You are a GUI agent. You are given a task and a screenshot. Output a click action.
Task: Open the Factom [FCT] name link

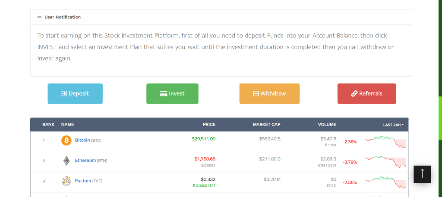tap(83, 181)
